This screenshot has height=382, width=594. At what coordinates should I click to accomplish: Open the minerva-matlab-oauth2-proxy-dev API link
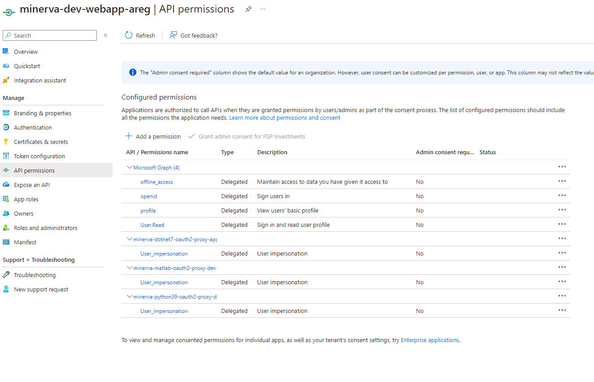click(175, 268)
